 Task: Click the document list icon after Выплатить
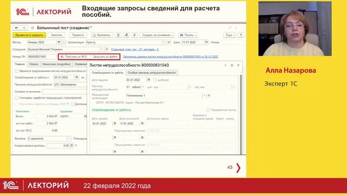pos(118,35)
